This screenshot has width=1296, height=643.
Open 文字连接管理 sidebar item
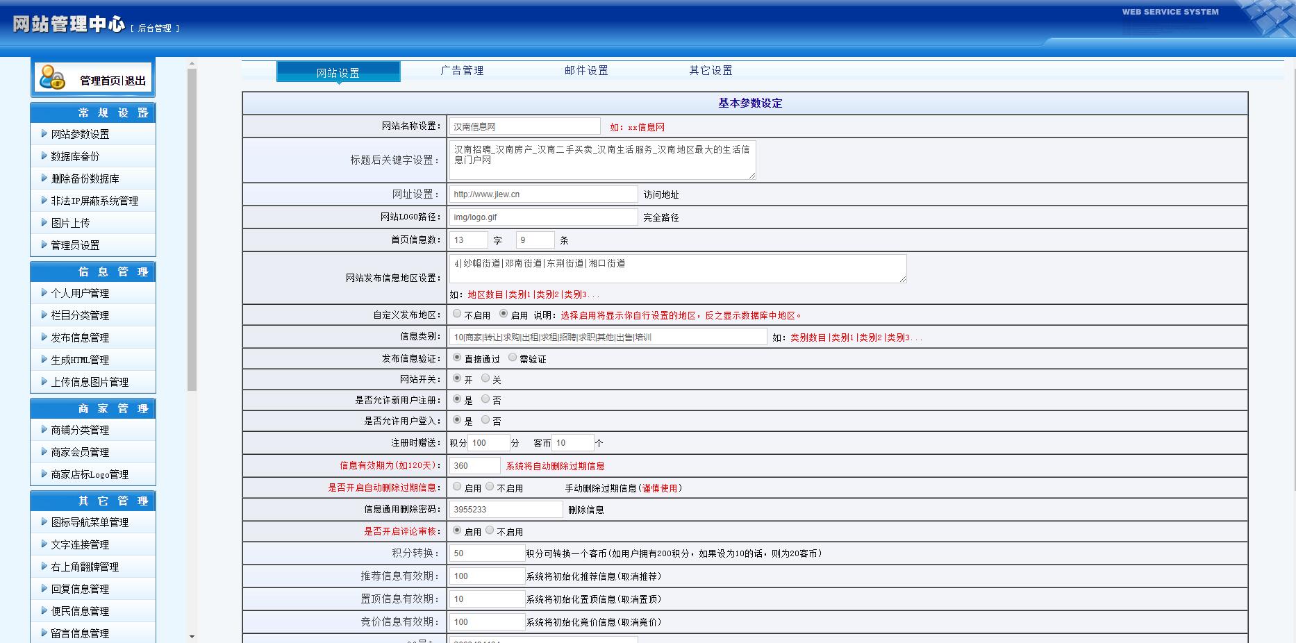(80, 544)
